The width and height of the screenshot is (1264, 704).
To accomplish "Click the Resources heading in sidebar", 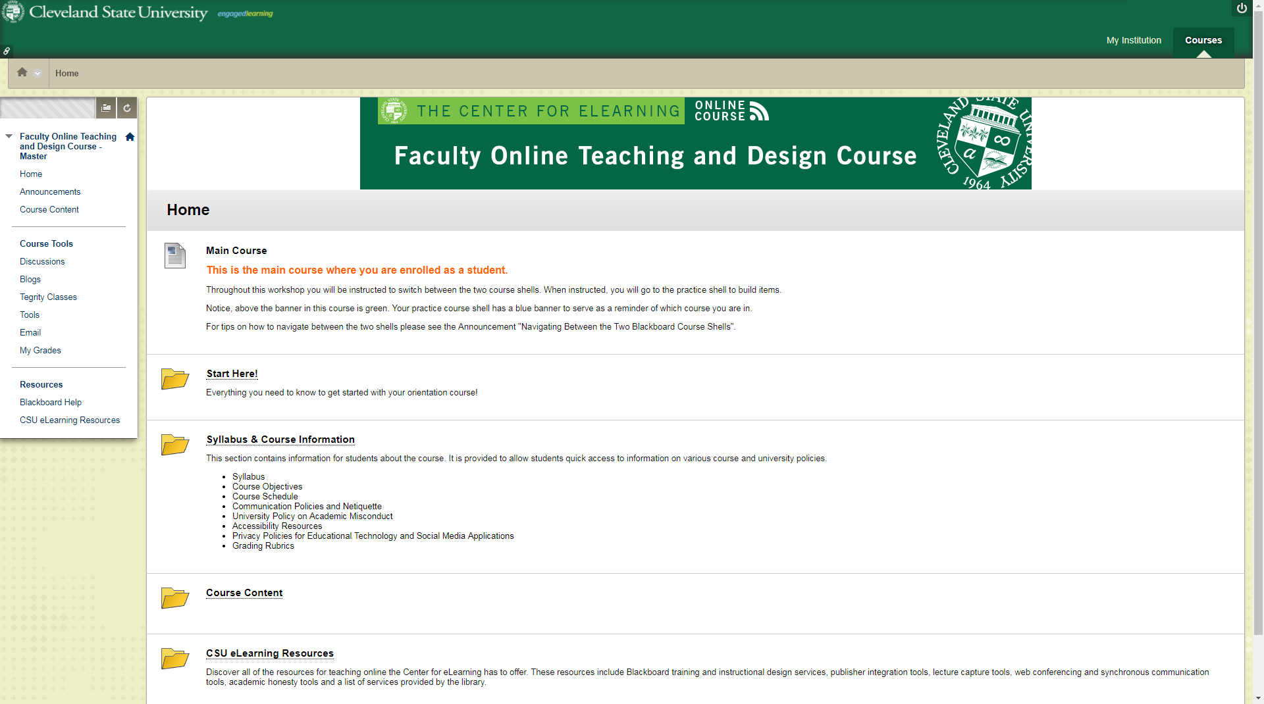I will coord(41,384).
